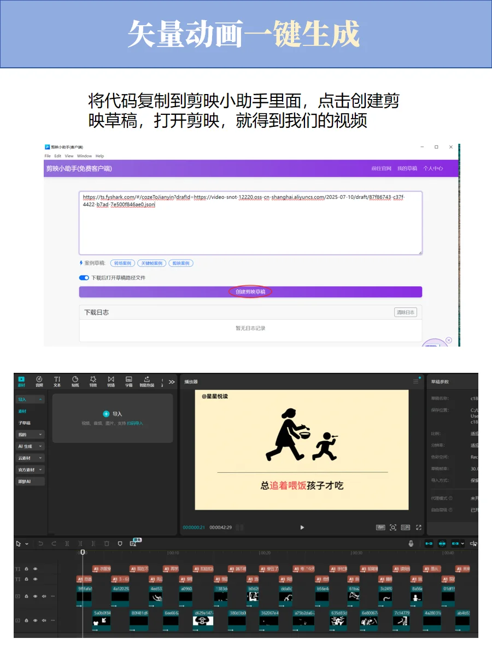Open the File menu in 剪映小助手 window
The height and width of the screenshot is (656, 492).
coord(48,156)
